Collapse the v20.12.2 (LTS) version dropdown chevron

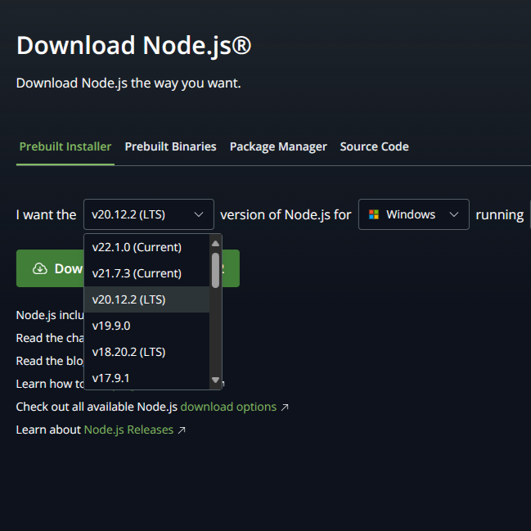click(x=198, y=214)
